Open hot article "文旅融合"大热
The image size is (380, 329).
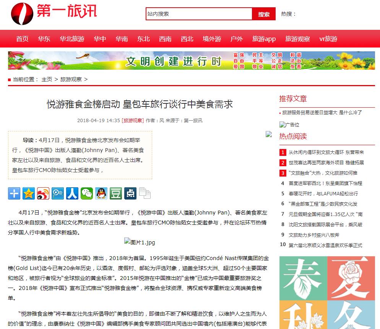[323, 173]
